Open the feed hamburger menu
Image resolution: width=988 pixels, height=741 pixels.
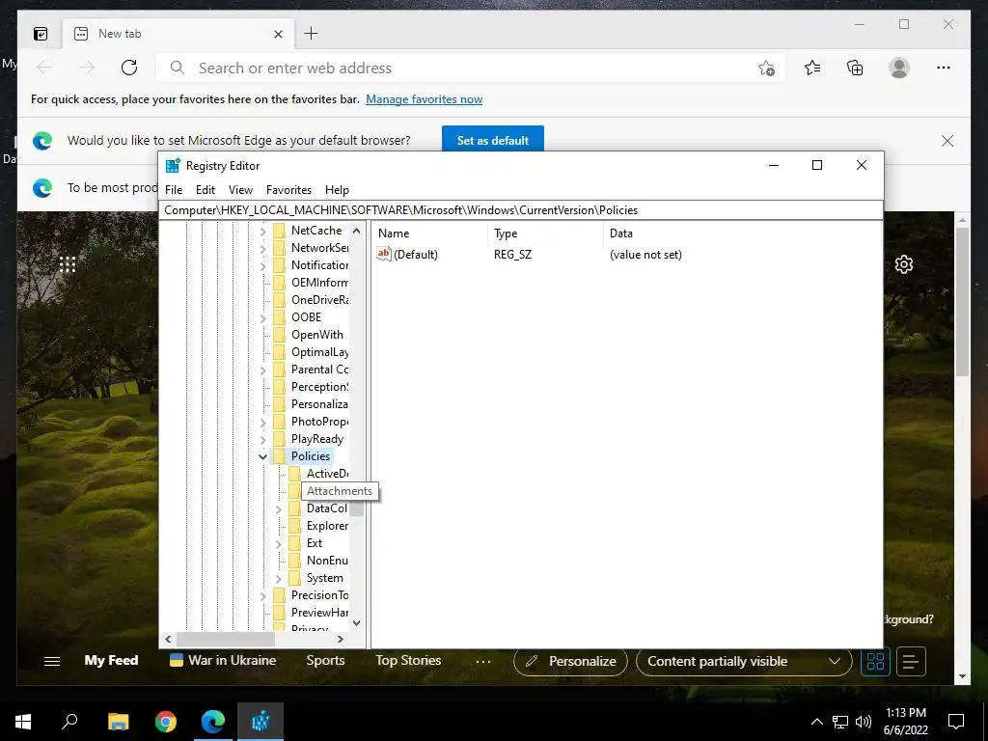click(x=52, y=661)
